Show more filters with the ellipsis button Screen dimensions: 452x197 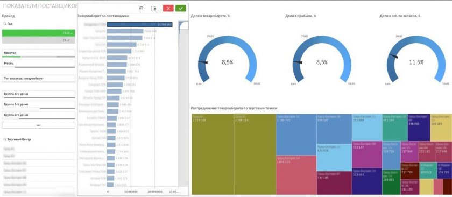[38, 125]
